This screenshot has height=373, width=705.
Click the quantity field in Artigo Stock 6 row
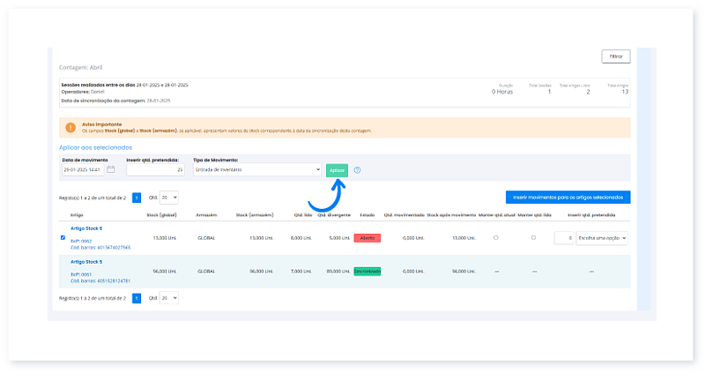tap(564, 238)
